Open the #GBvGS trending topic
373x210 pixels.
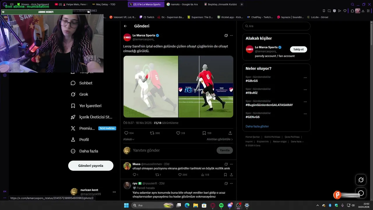click(251, 81)
